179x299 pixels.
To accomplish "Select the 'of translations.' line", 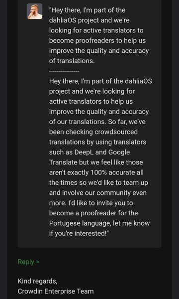I will point(72,61).
